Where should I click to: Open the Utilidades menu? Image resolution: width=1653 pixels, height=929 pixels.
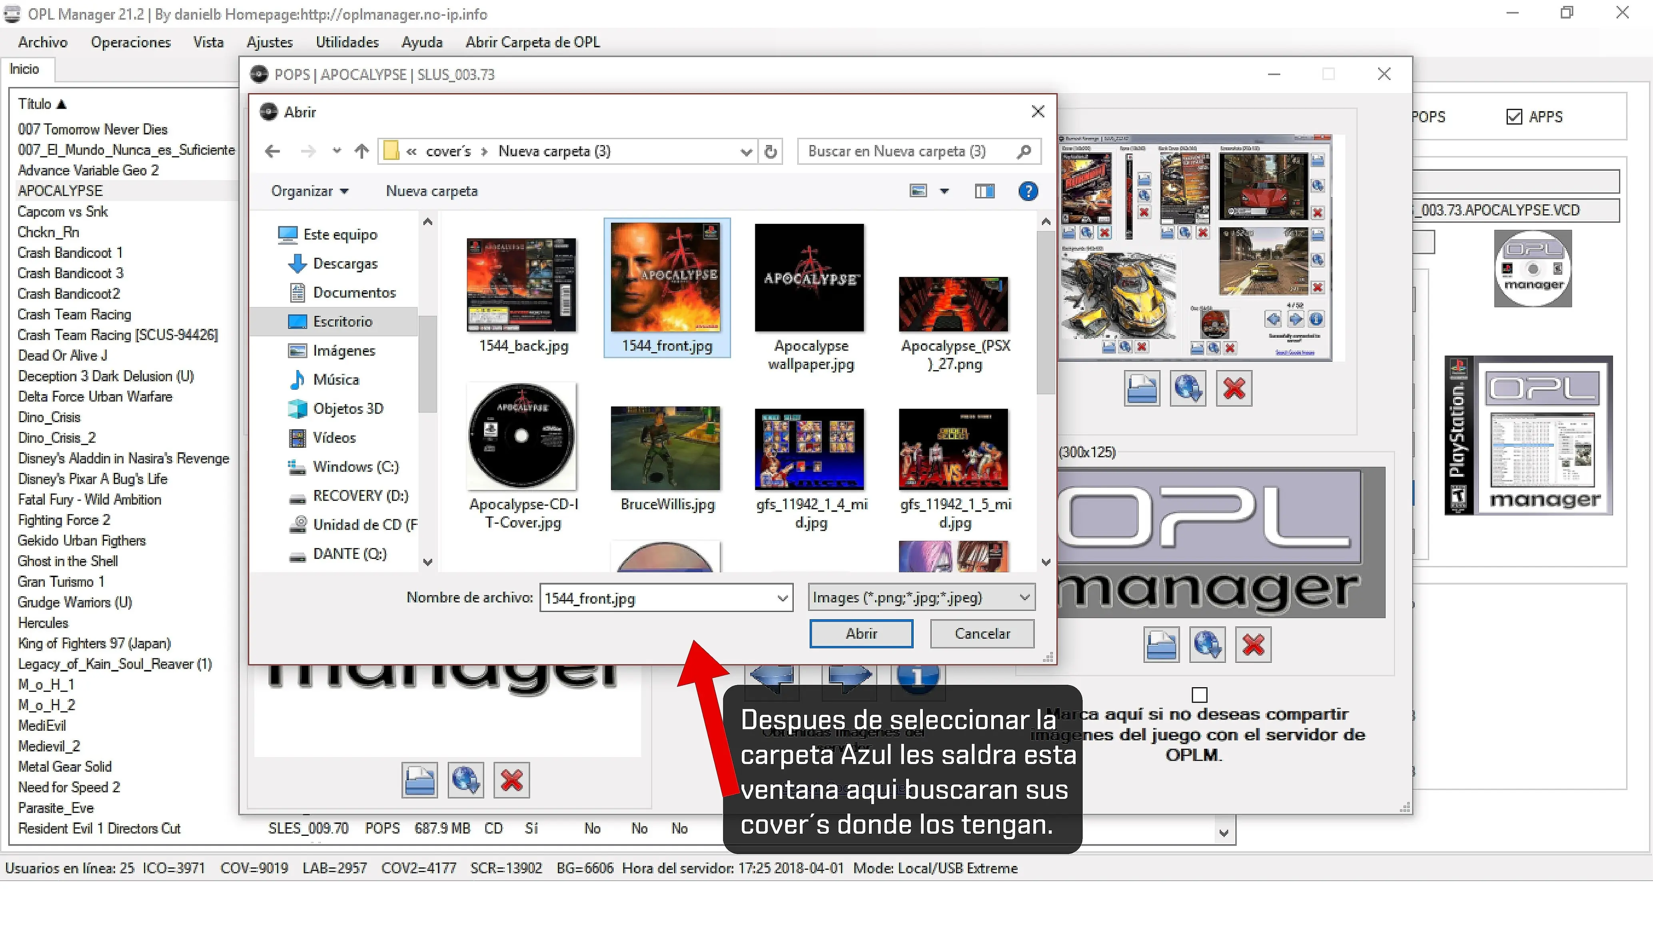tap(347, 42)
